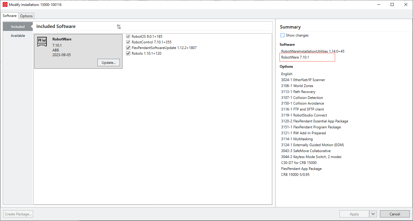This screenshot has width=413, height=221.
Task: Uncheck the Robots 1.10.1+120 checkbox
Action: (128, 53)
